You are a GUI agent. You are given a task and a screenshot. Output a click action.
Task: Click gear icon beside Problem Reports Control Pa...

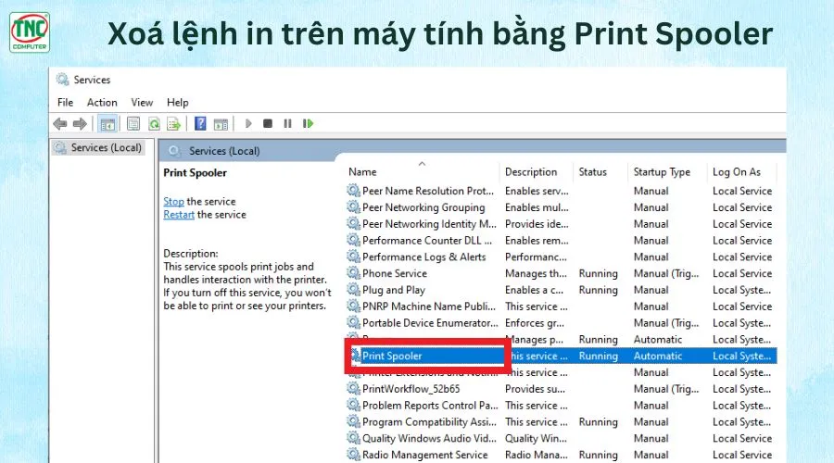pyautogui.click(x=353, y=405)
